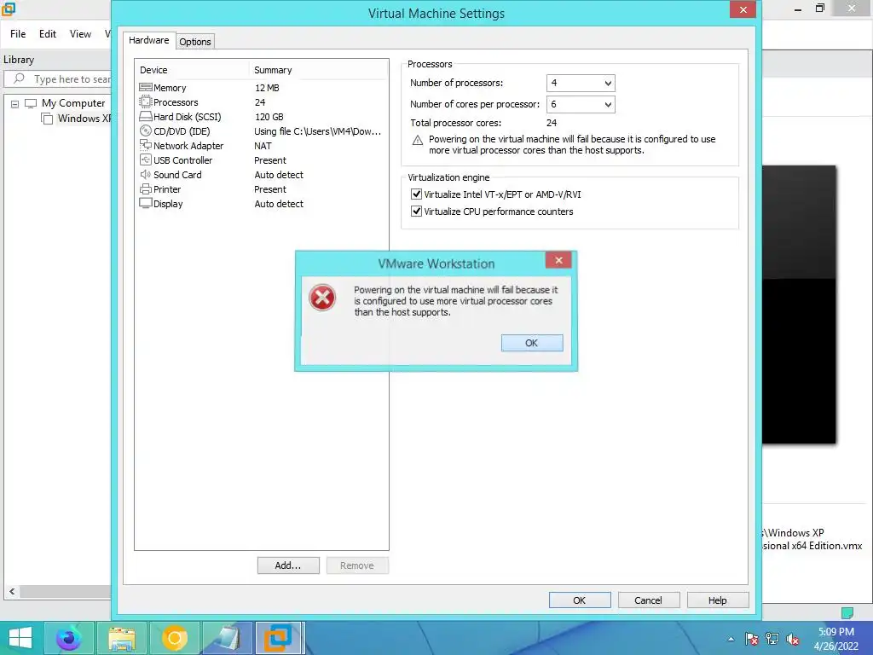Click the Memory device icon
873x655 pixels.
click(145, 88)
